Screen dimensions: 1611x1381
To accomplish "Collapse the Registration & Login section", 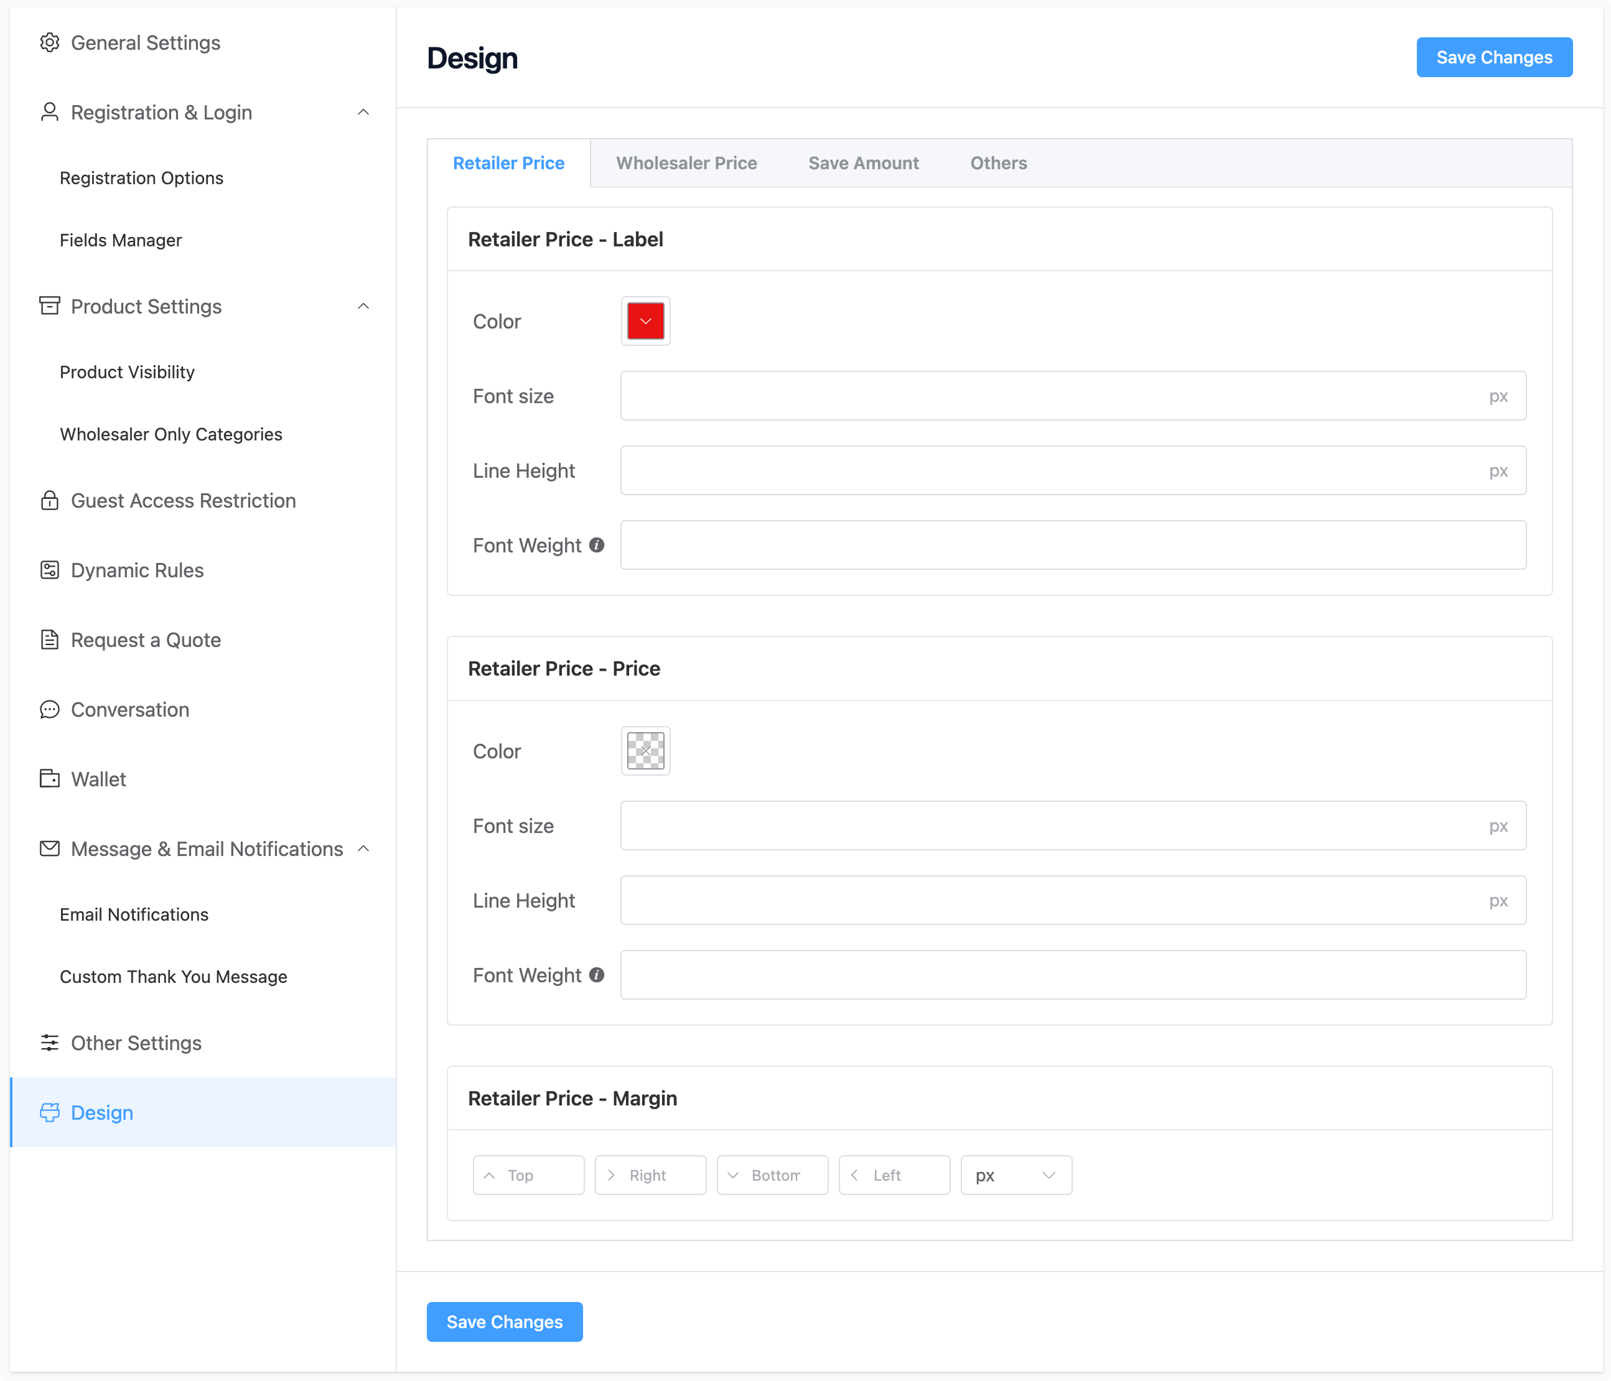I will (x=363, y=113).
